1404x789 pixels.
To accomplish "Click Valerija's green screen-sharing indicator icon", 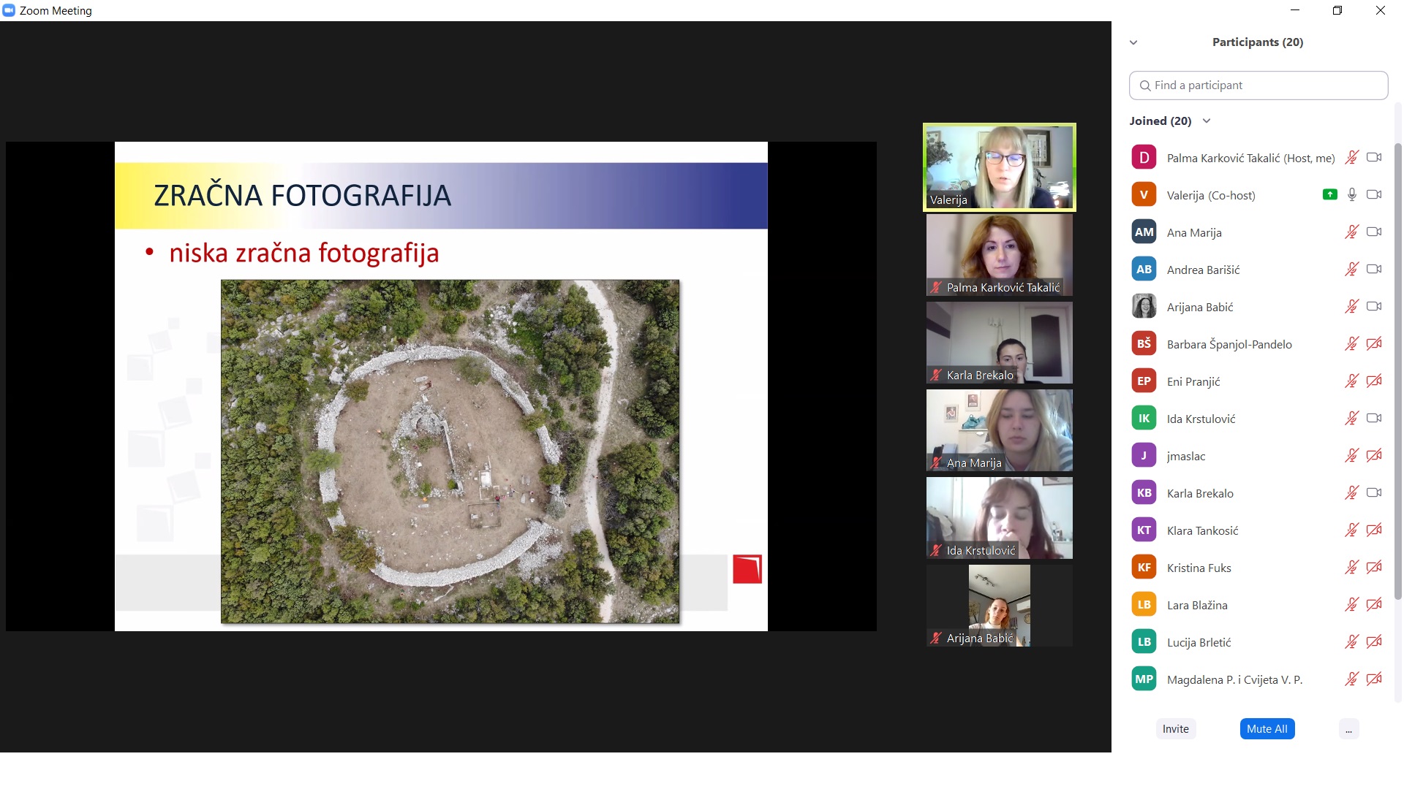I will (1330, 194).
